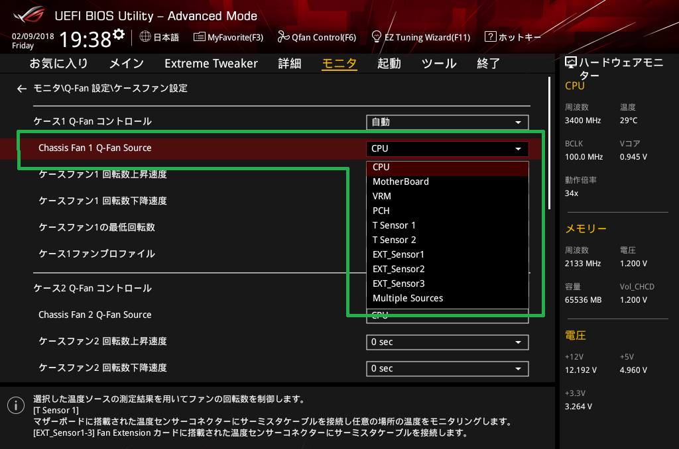
Task: Click CPU frequency value 3400 MHz
Action: pos(582,121)
